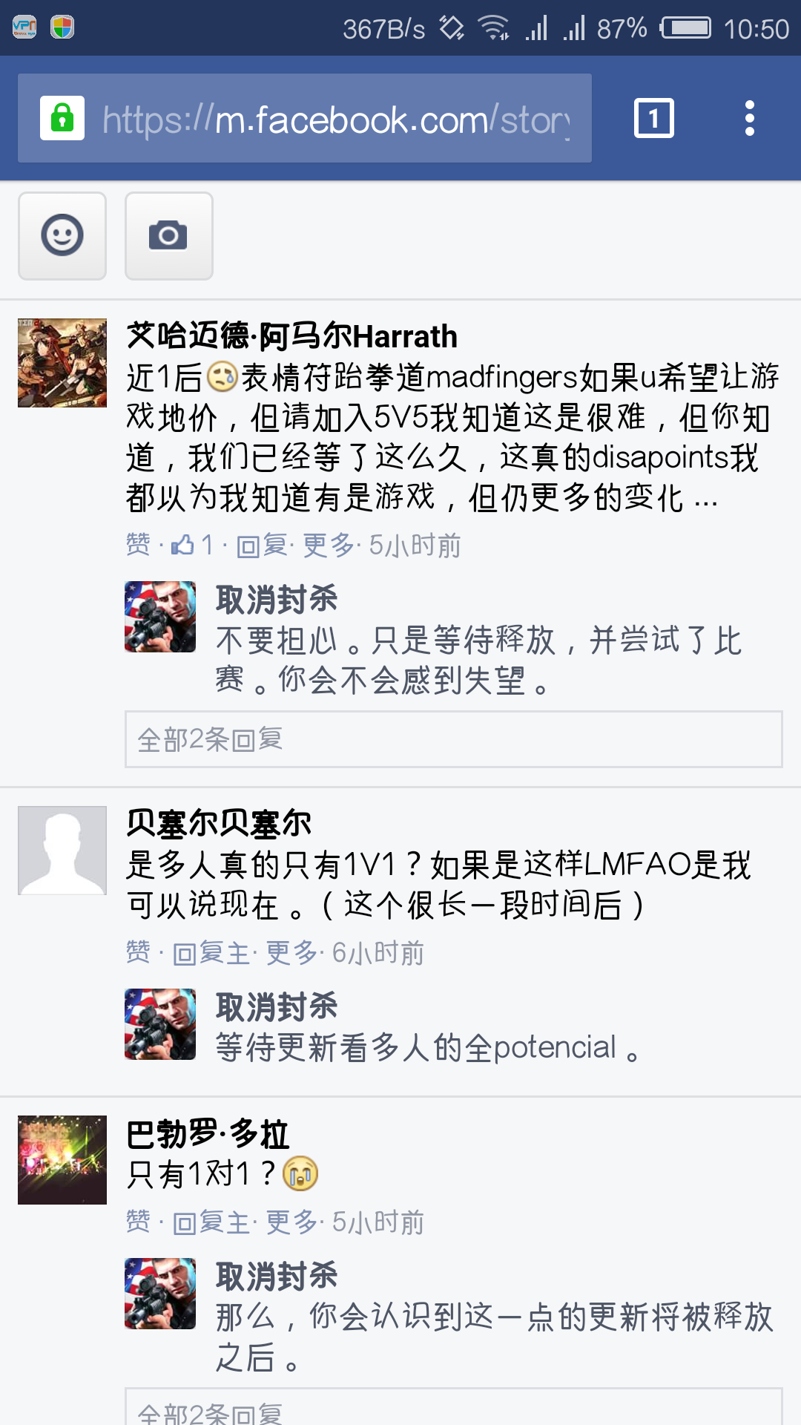The image size is (801, 1425).
Task: Expand 全部2条回复 under Harrath's comment
Action: click(454, 739)
